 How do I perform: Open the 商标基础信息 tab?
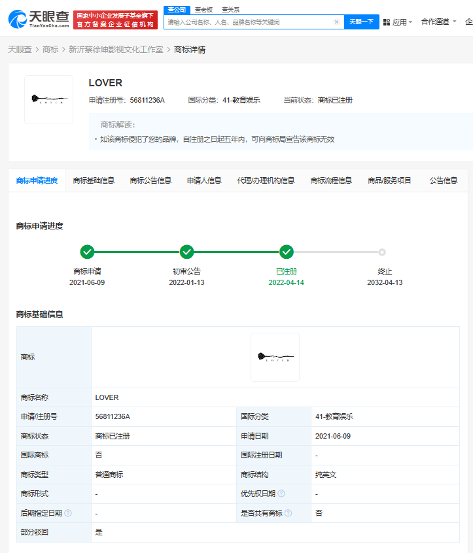click(94, 180)
